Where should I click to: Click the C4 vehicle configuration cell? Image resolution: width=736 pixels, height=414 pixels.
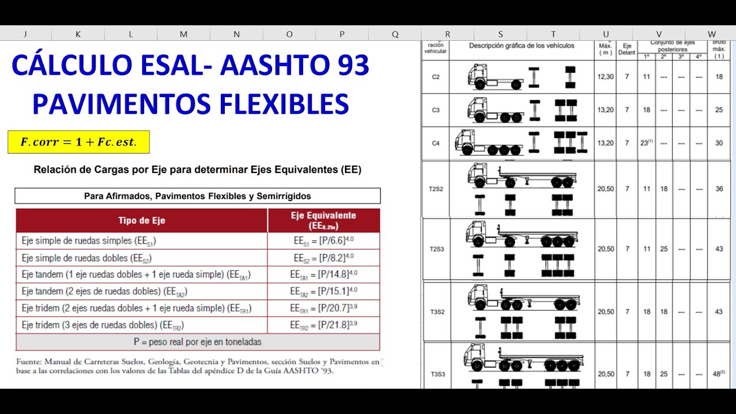[435, 143]
